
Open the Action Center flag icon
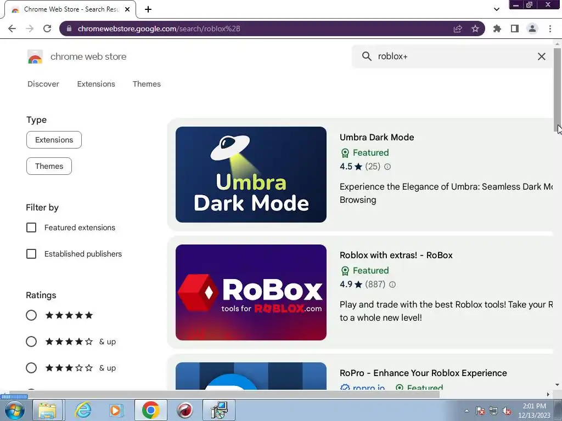480,411
